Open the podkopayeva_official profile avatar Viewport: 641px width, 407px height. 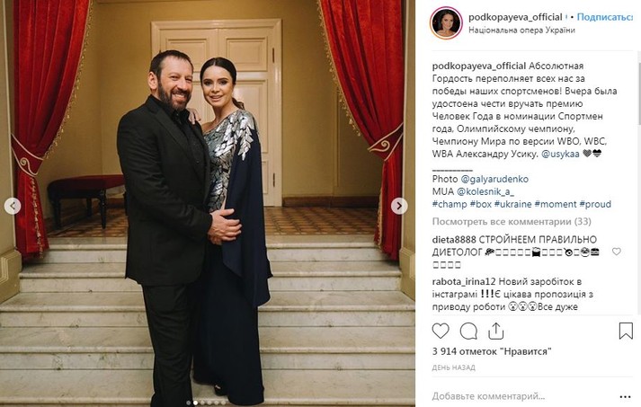[446, 22]
